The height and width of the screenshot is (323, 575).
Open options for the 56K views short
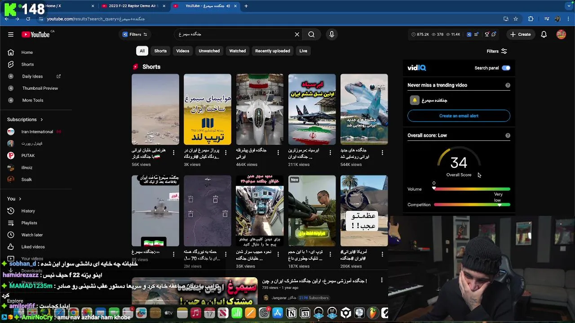click(x=173, y=153)
